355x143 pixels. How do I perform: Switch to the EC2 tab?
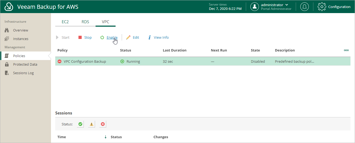(65, 22)
